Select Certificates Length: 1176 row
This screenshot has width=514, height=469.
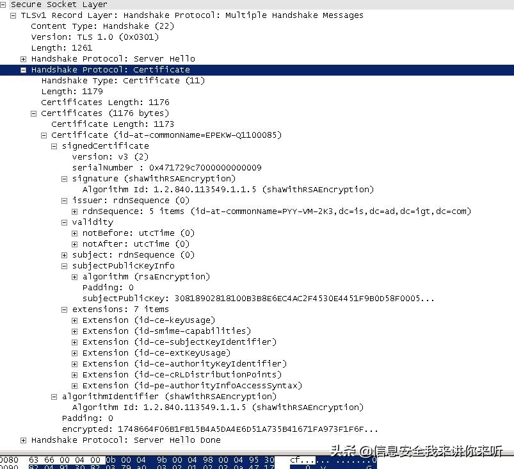coord(105,103)
